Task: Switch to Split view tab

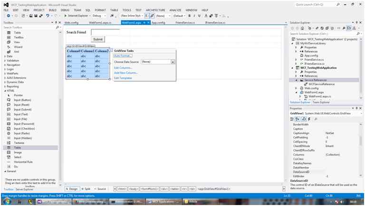Action: tap(86, 189)
